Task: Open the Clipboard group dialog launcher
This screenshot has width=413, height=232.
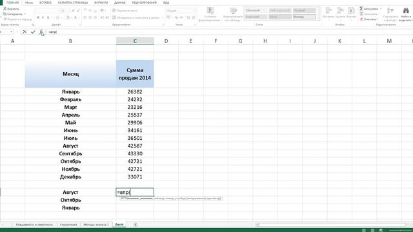Action: [33, 24]
